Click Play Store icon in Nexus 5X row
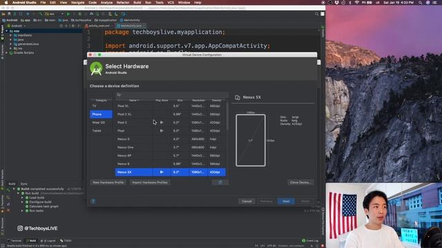 click(162, 172)
